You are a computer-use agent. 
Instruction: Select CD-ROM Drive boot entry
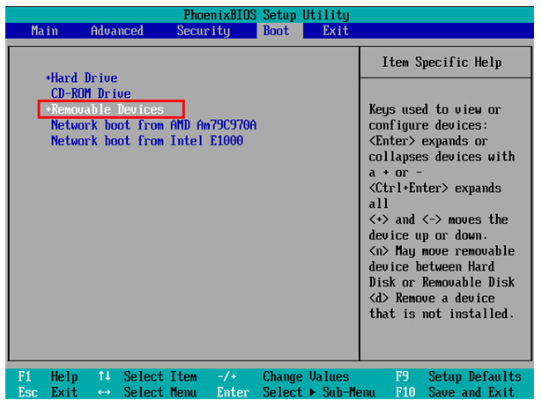click(91, 93)
